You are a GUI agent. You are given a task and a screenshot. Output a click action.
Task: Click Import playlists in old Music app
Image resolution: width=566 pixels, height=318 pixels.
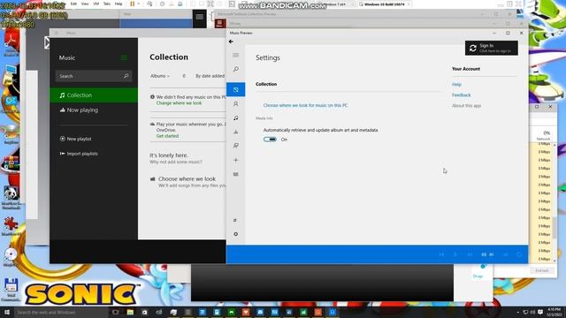click(79, 154)
